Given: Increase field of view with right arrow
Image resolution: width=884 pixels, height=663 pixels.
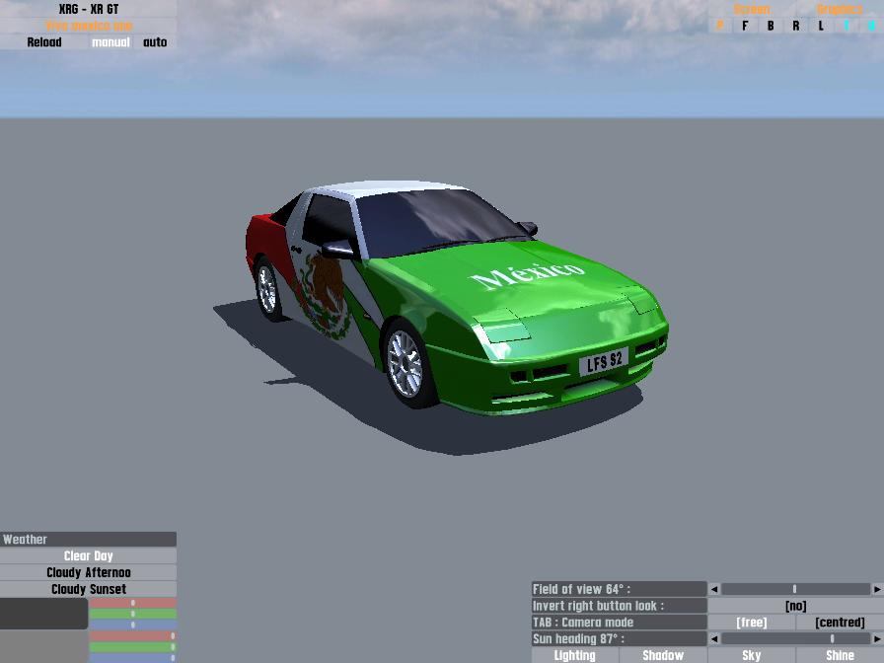Looking at the screenshot, I should (x=877, y=589).
